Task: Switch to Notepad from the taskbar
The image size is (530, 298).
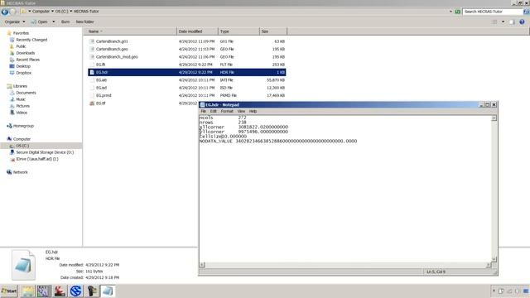Action: [x=108, y=291]
